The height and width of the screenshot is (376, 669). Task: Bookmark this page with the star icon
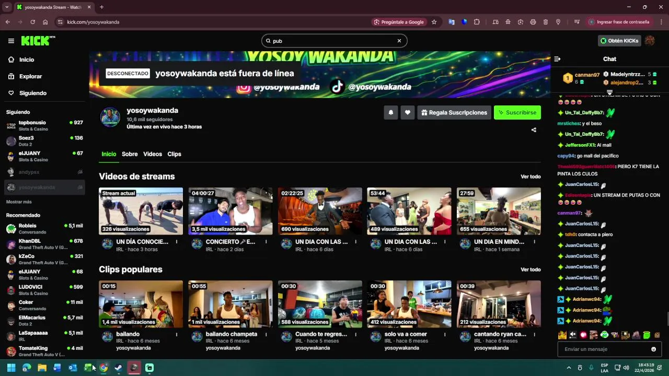click(434, 22)
